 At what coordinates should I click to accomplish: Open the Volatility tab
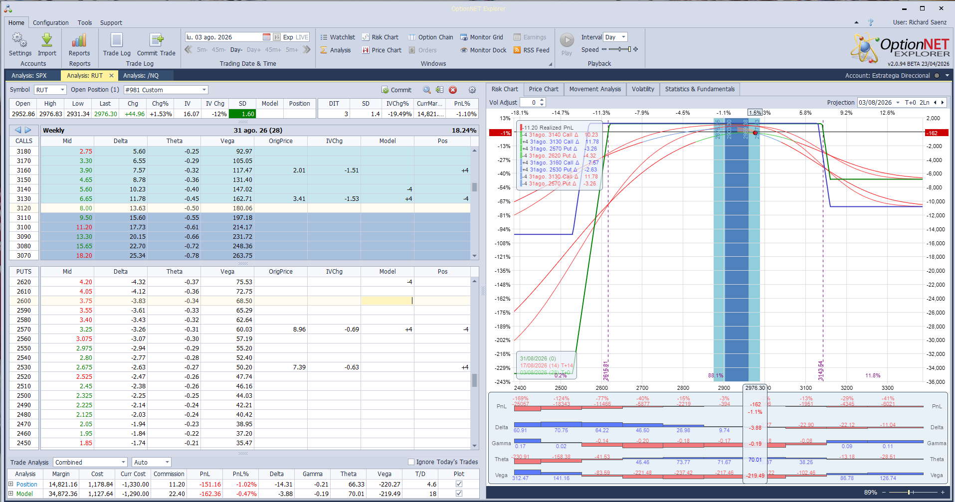pos(643,89)
